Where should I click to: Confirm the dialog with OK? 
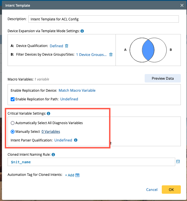(x=171, y=190)
